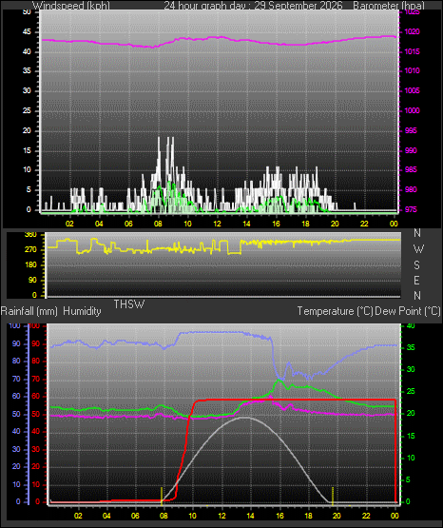Viewport: 443px width, 528px height.
Task: Click the red 100 humidity scale value
Action: click(x=34, y=326)
